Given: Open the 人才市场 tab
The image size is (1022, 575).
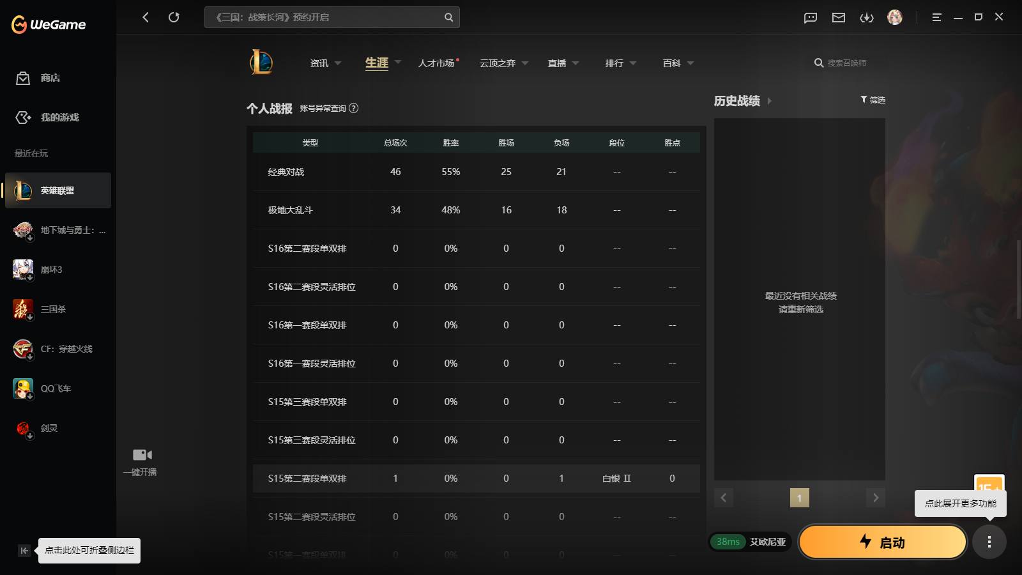Looking at the screenshot, I should coord(436,63).
